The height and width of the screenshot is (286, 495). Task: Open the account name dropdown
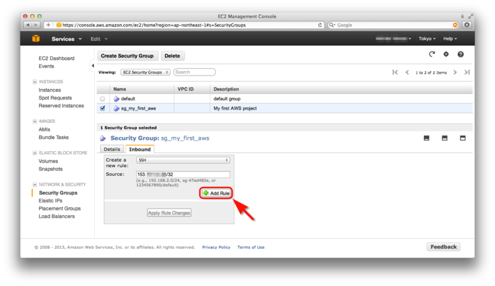[394, 38]
